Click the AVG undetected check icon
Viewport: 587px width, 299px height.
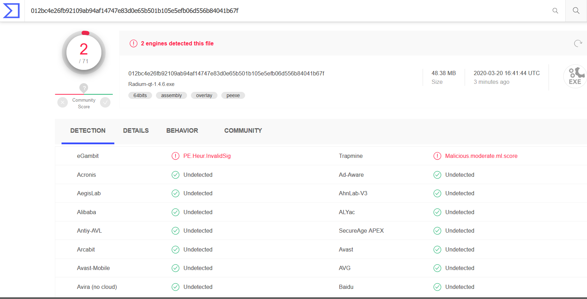(437, 268)
